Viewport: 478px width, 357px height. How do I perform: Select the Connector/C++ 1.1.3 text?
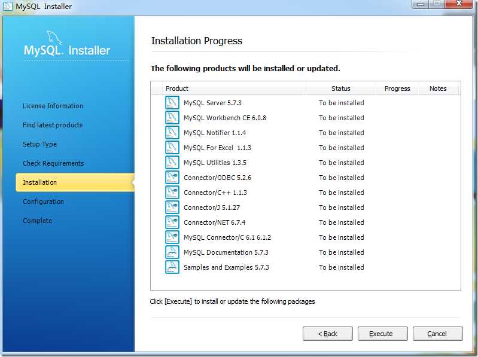tap(215, 193)
